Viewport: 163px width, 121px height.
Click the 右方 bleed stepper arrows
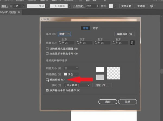(x=114, y=43)
